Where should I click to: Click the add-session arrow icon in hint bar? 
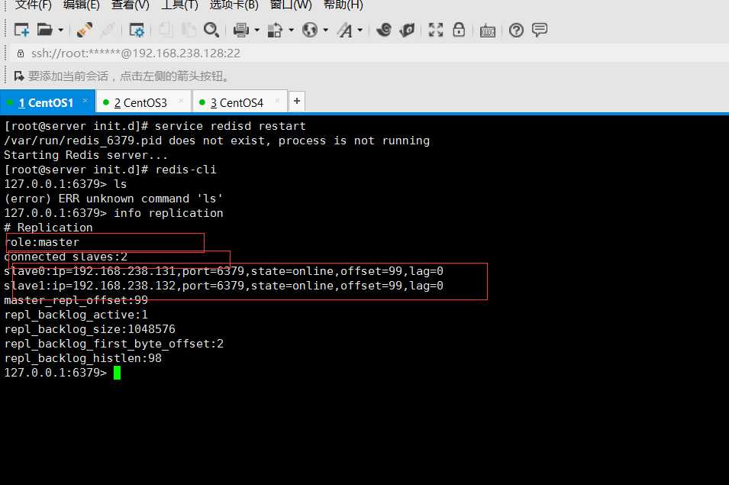tap(18, 76)
